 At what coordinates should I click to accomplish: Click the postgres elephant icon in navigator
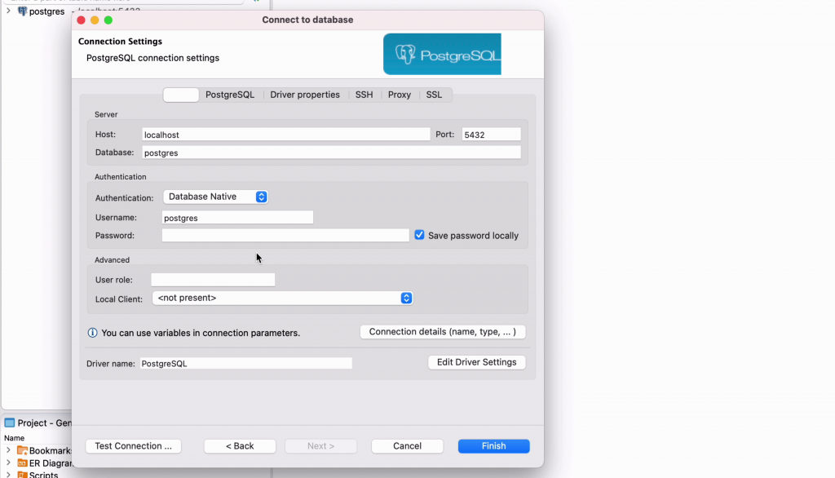pos(22,11)
